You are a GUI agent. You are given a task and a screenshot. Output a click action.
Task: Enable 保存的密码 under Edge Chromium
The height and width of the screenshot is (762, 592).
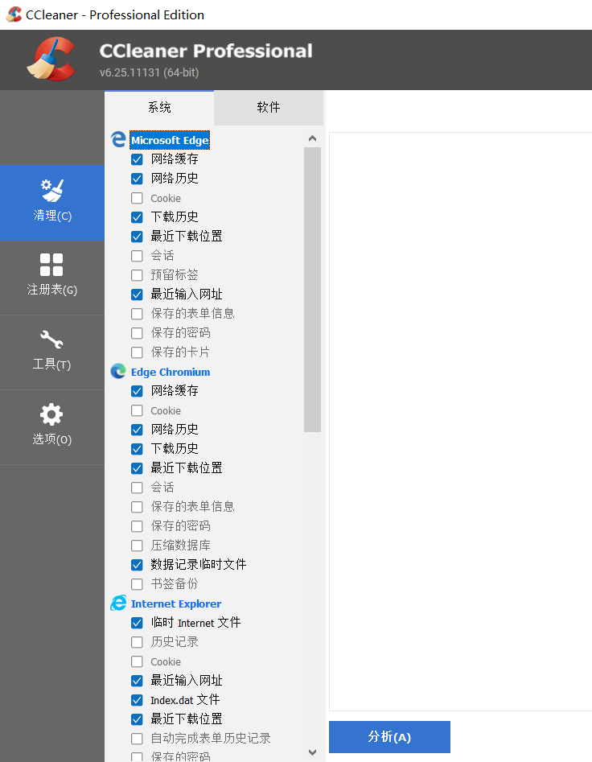point(137,526)
